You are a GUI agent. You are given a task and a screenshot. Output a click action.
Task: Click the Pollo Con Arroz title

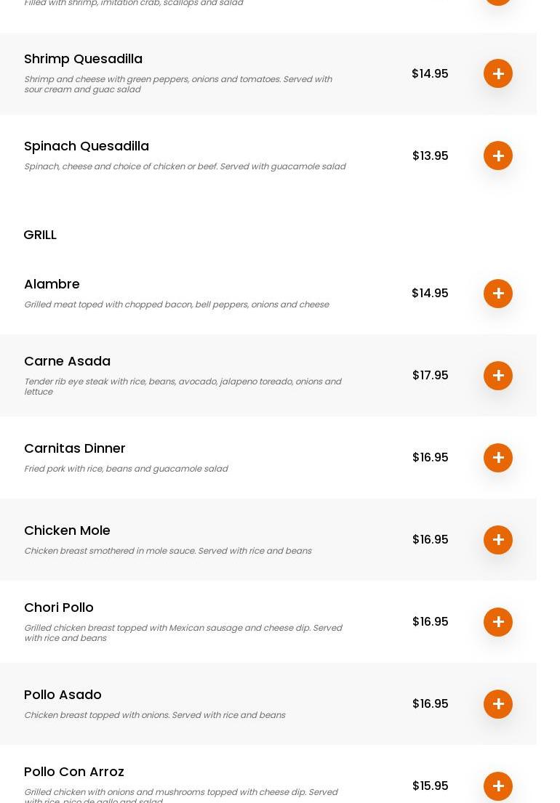coord(74,772)
